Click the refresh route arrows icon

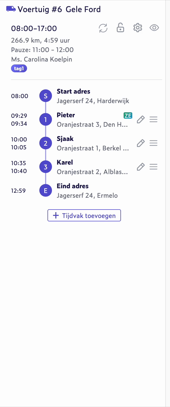[x=103, y=28]
